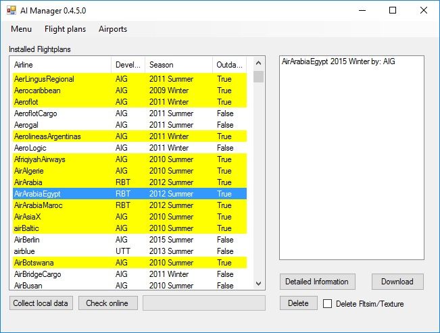
Task: Select the AirBerlin row
Action: point(130,240)
